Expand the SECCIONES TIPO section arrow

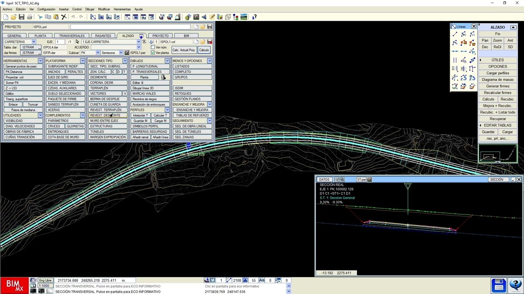(125, 61)
